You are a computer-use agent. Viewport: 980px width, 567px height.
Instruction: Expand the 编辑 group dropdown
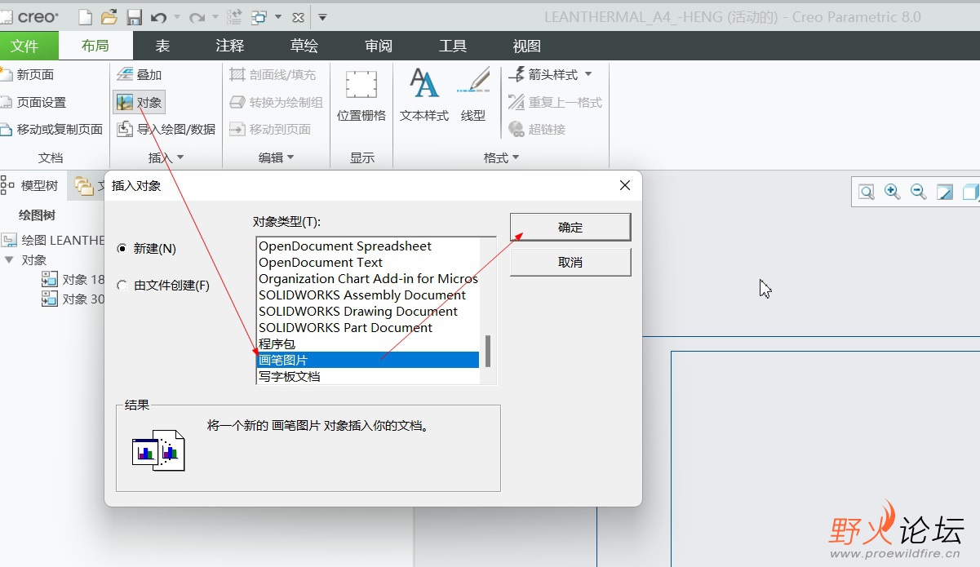[x=290, y=157]
